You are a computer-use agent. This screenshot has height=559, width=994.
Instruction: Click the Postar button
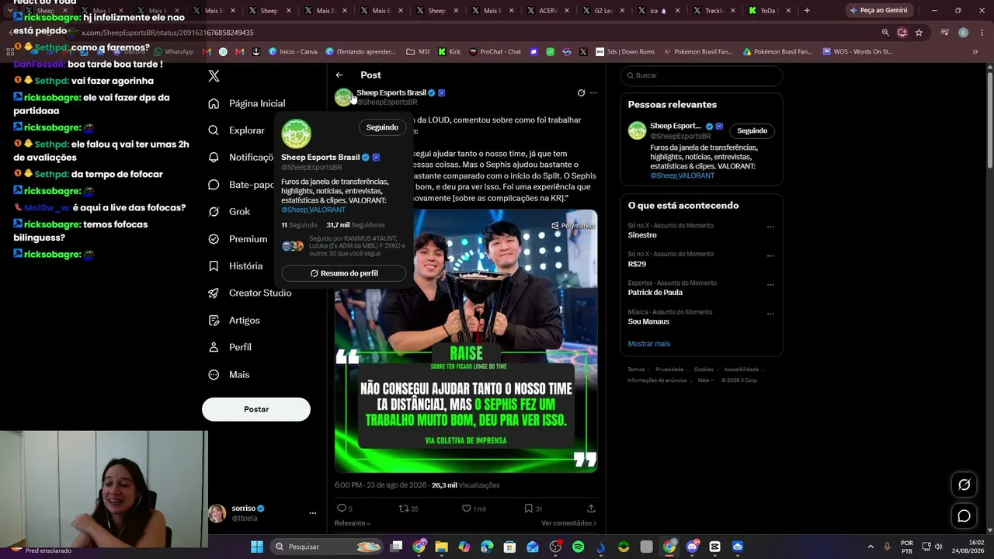256,409
